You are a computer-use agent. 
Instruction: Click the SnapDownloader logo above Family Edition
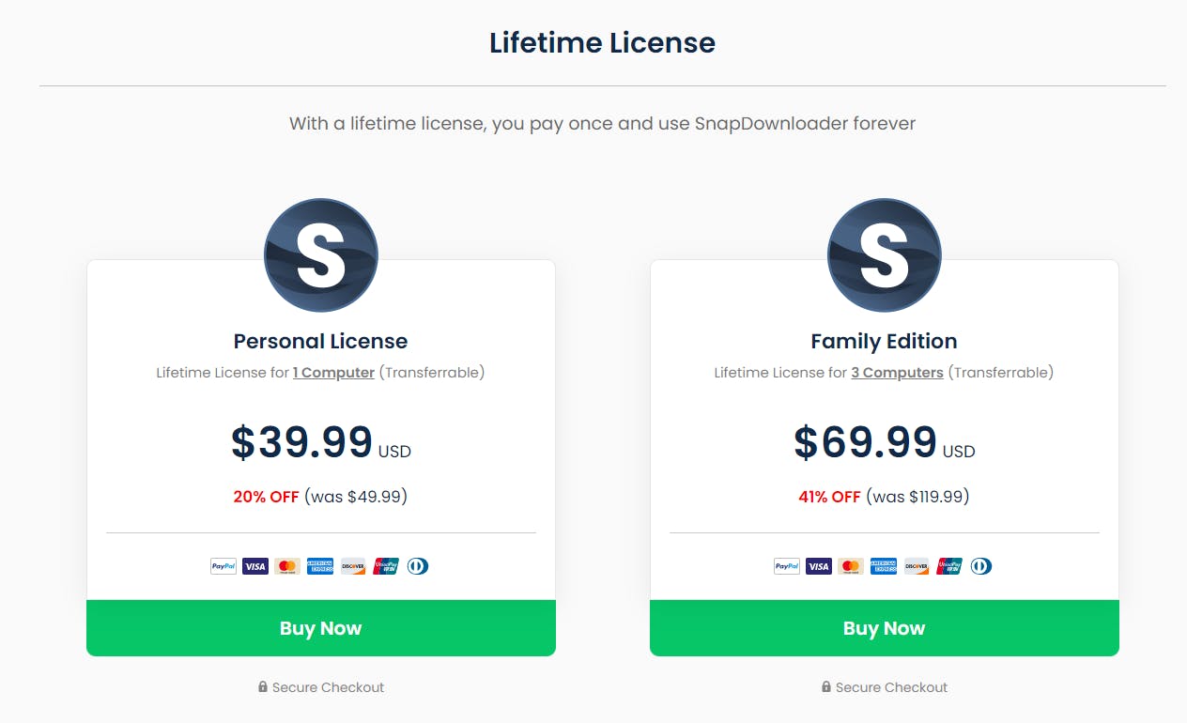[885, 255]
